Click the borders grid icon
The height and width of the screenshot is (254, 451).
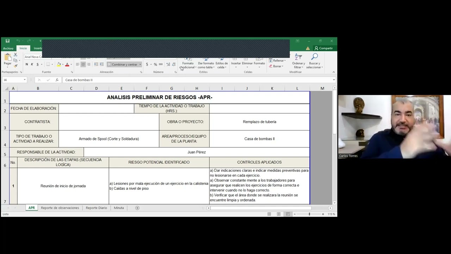pos(48,64)
